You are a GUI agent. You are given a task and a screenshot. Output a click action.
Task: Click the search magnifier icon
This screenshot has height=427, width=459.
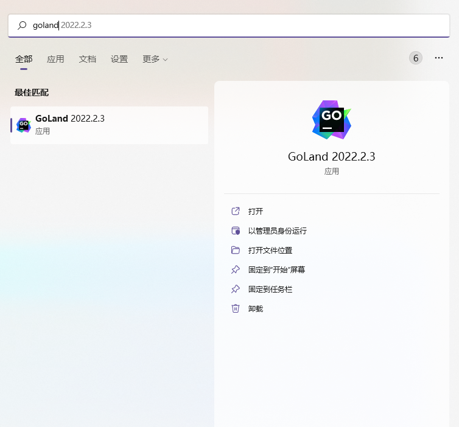[x=22, y=26]
